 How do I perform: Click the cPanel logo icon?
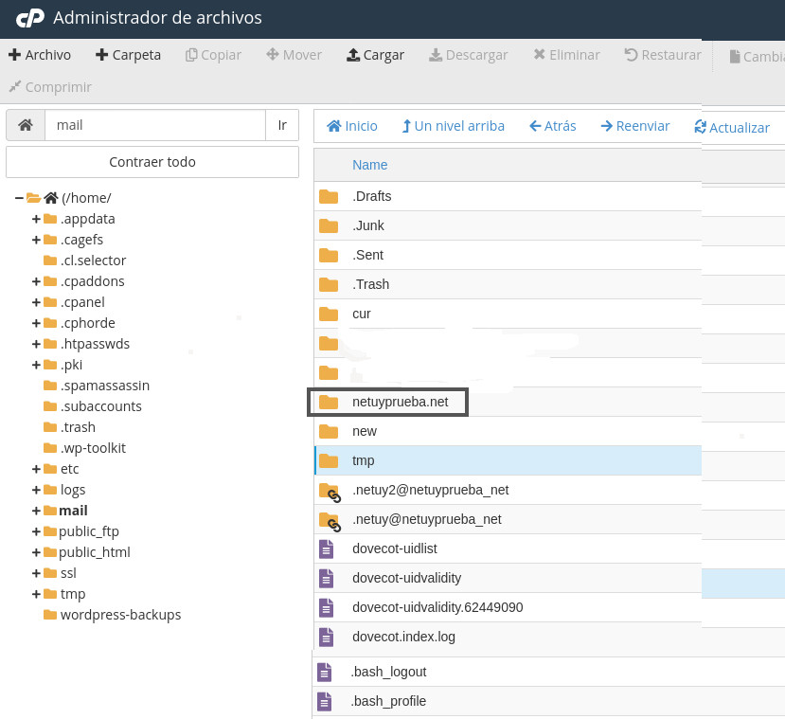tap(30, 18)
